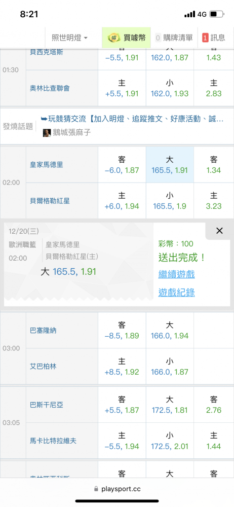The image size is (234, 507).
Task: Toggle selected 大 165.5, 1.91 bet cell
Action: (x=170, y=165)
